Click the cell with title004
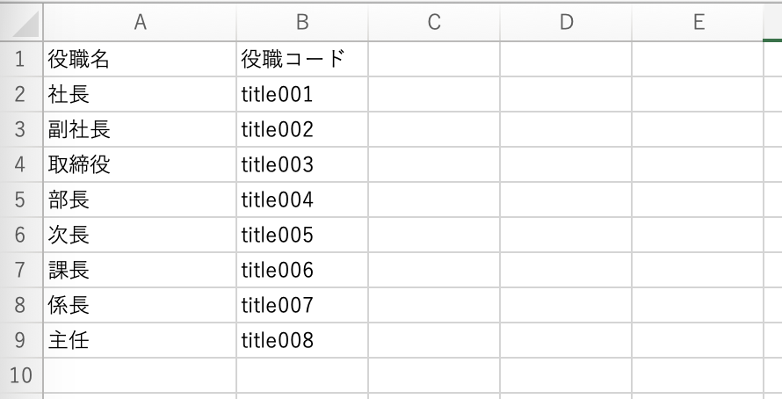The height and width of the screenshot is (399, 782). coord(302,199)
